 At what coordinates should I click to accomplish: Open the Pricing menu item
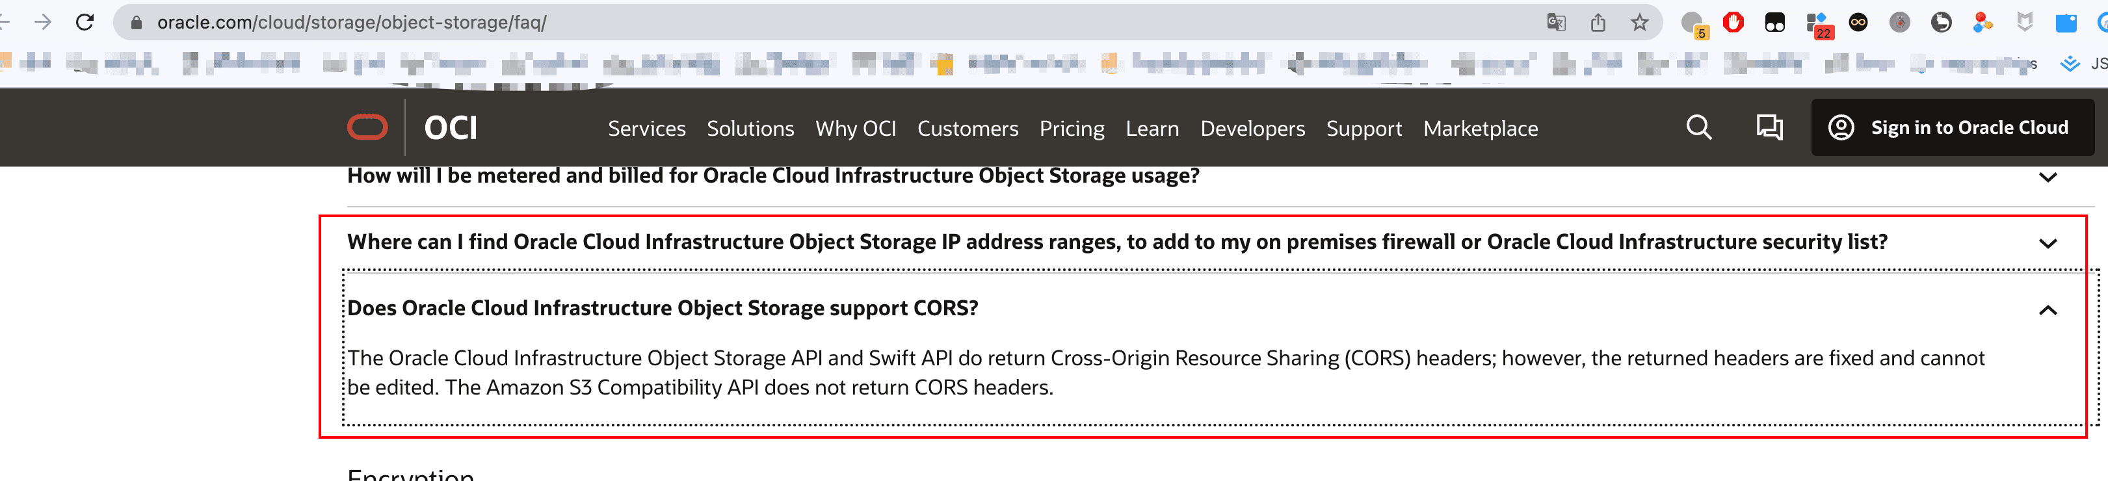click(x=1071, y=129)
